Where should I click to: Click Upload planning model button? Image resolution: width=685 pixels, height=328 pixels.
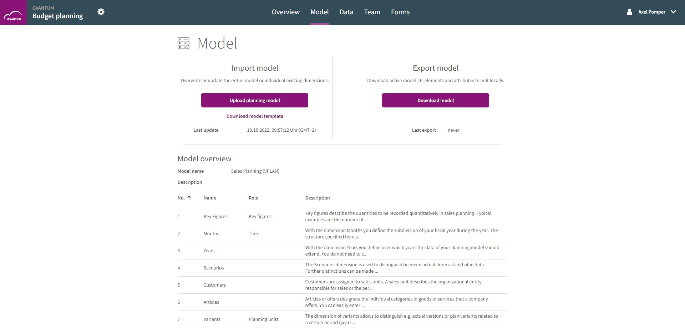pos(254,100)
